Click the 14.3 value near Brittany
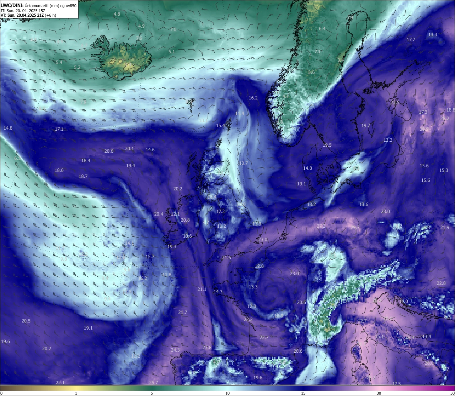 click(218, 292)
